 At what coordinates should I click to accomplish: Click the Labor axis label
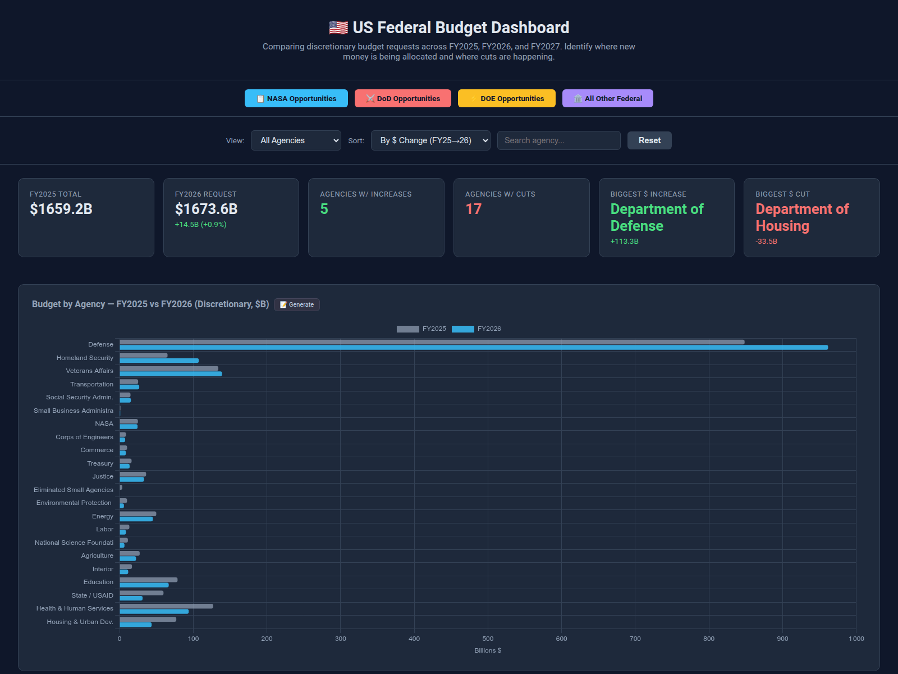(104, 529)
